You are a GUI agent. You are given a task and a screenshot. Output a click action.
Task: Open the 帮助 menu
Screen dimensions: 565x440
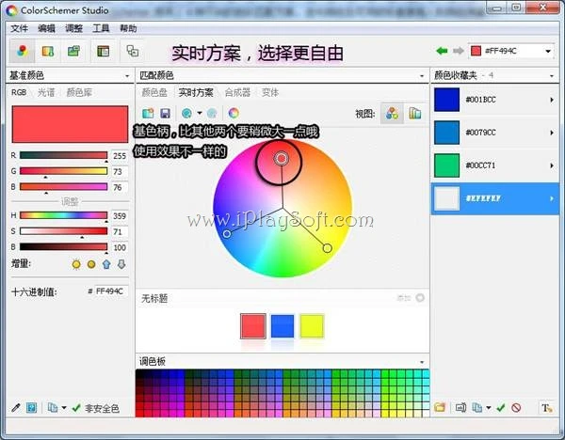(128, 28)
